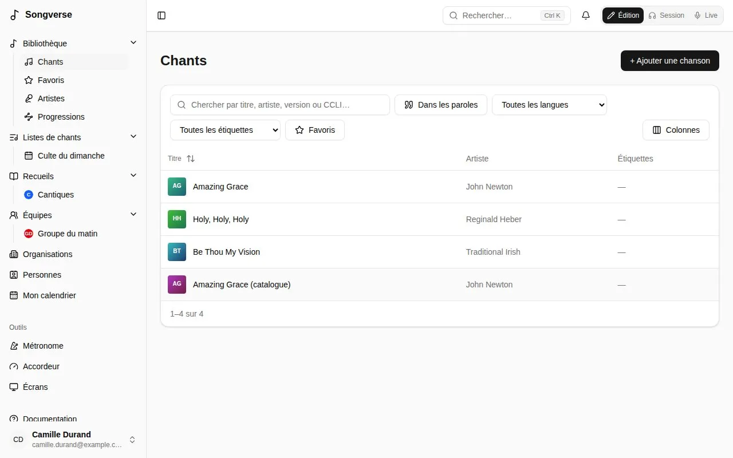733x458 pixels.
Task: Click Traditional Irish artist cell
Action: (x=493, y=252)
